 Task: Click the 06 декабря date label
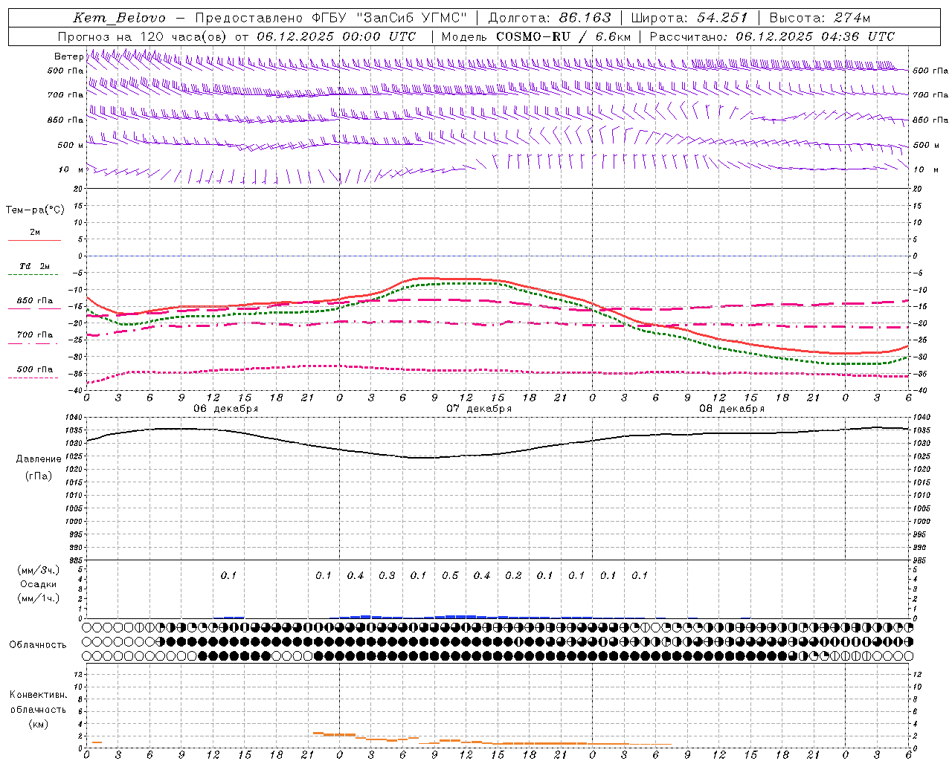pyautogui.click(x=226, y=409)
